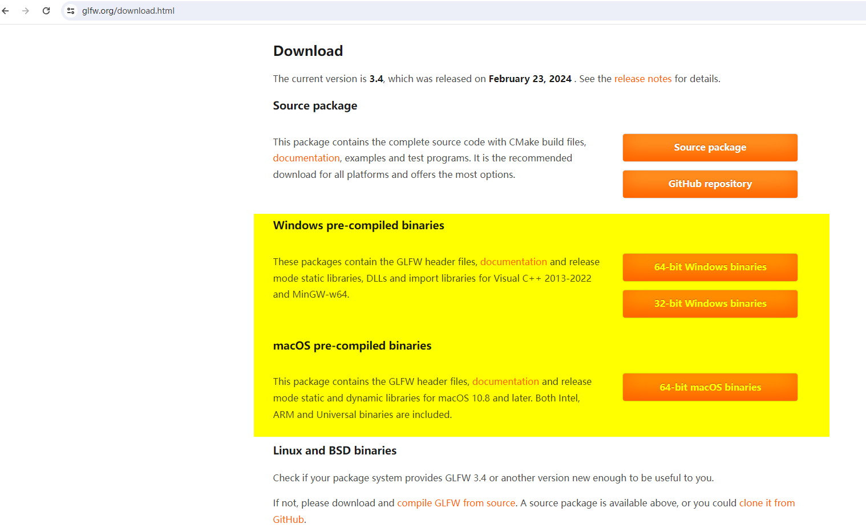The image size is (866, 532).
Task: Click the bold version number 3.4
Action: tap(377, 79)
